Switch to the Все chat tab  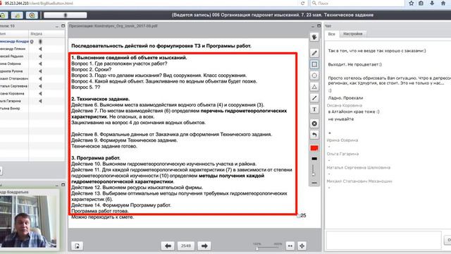[332, 34]
